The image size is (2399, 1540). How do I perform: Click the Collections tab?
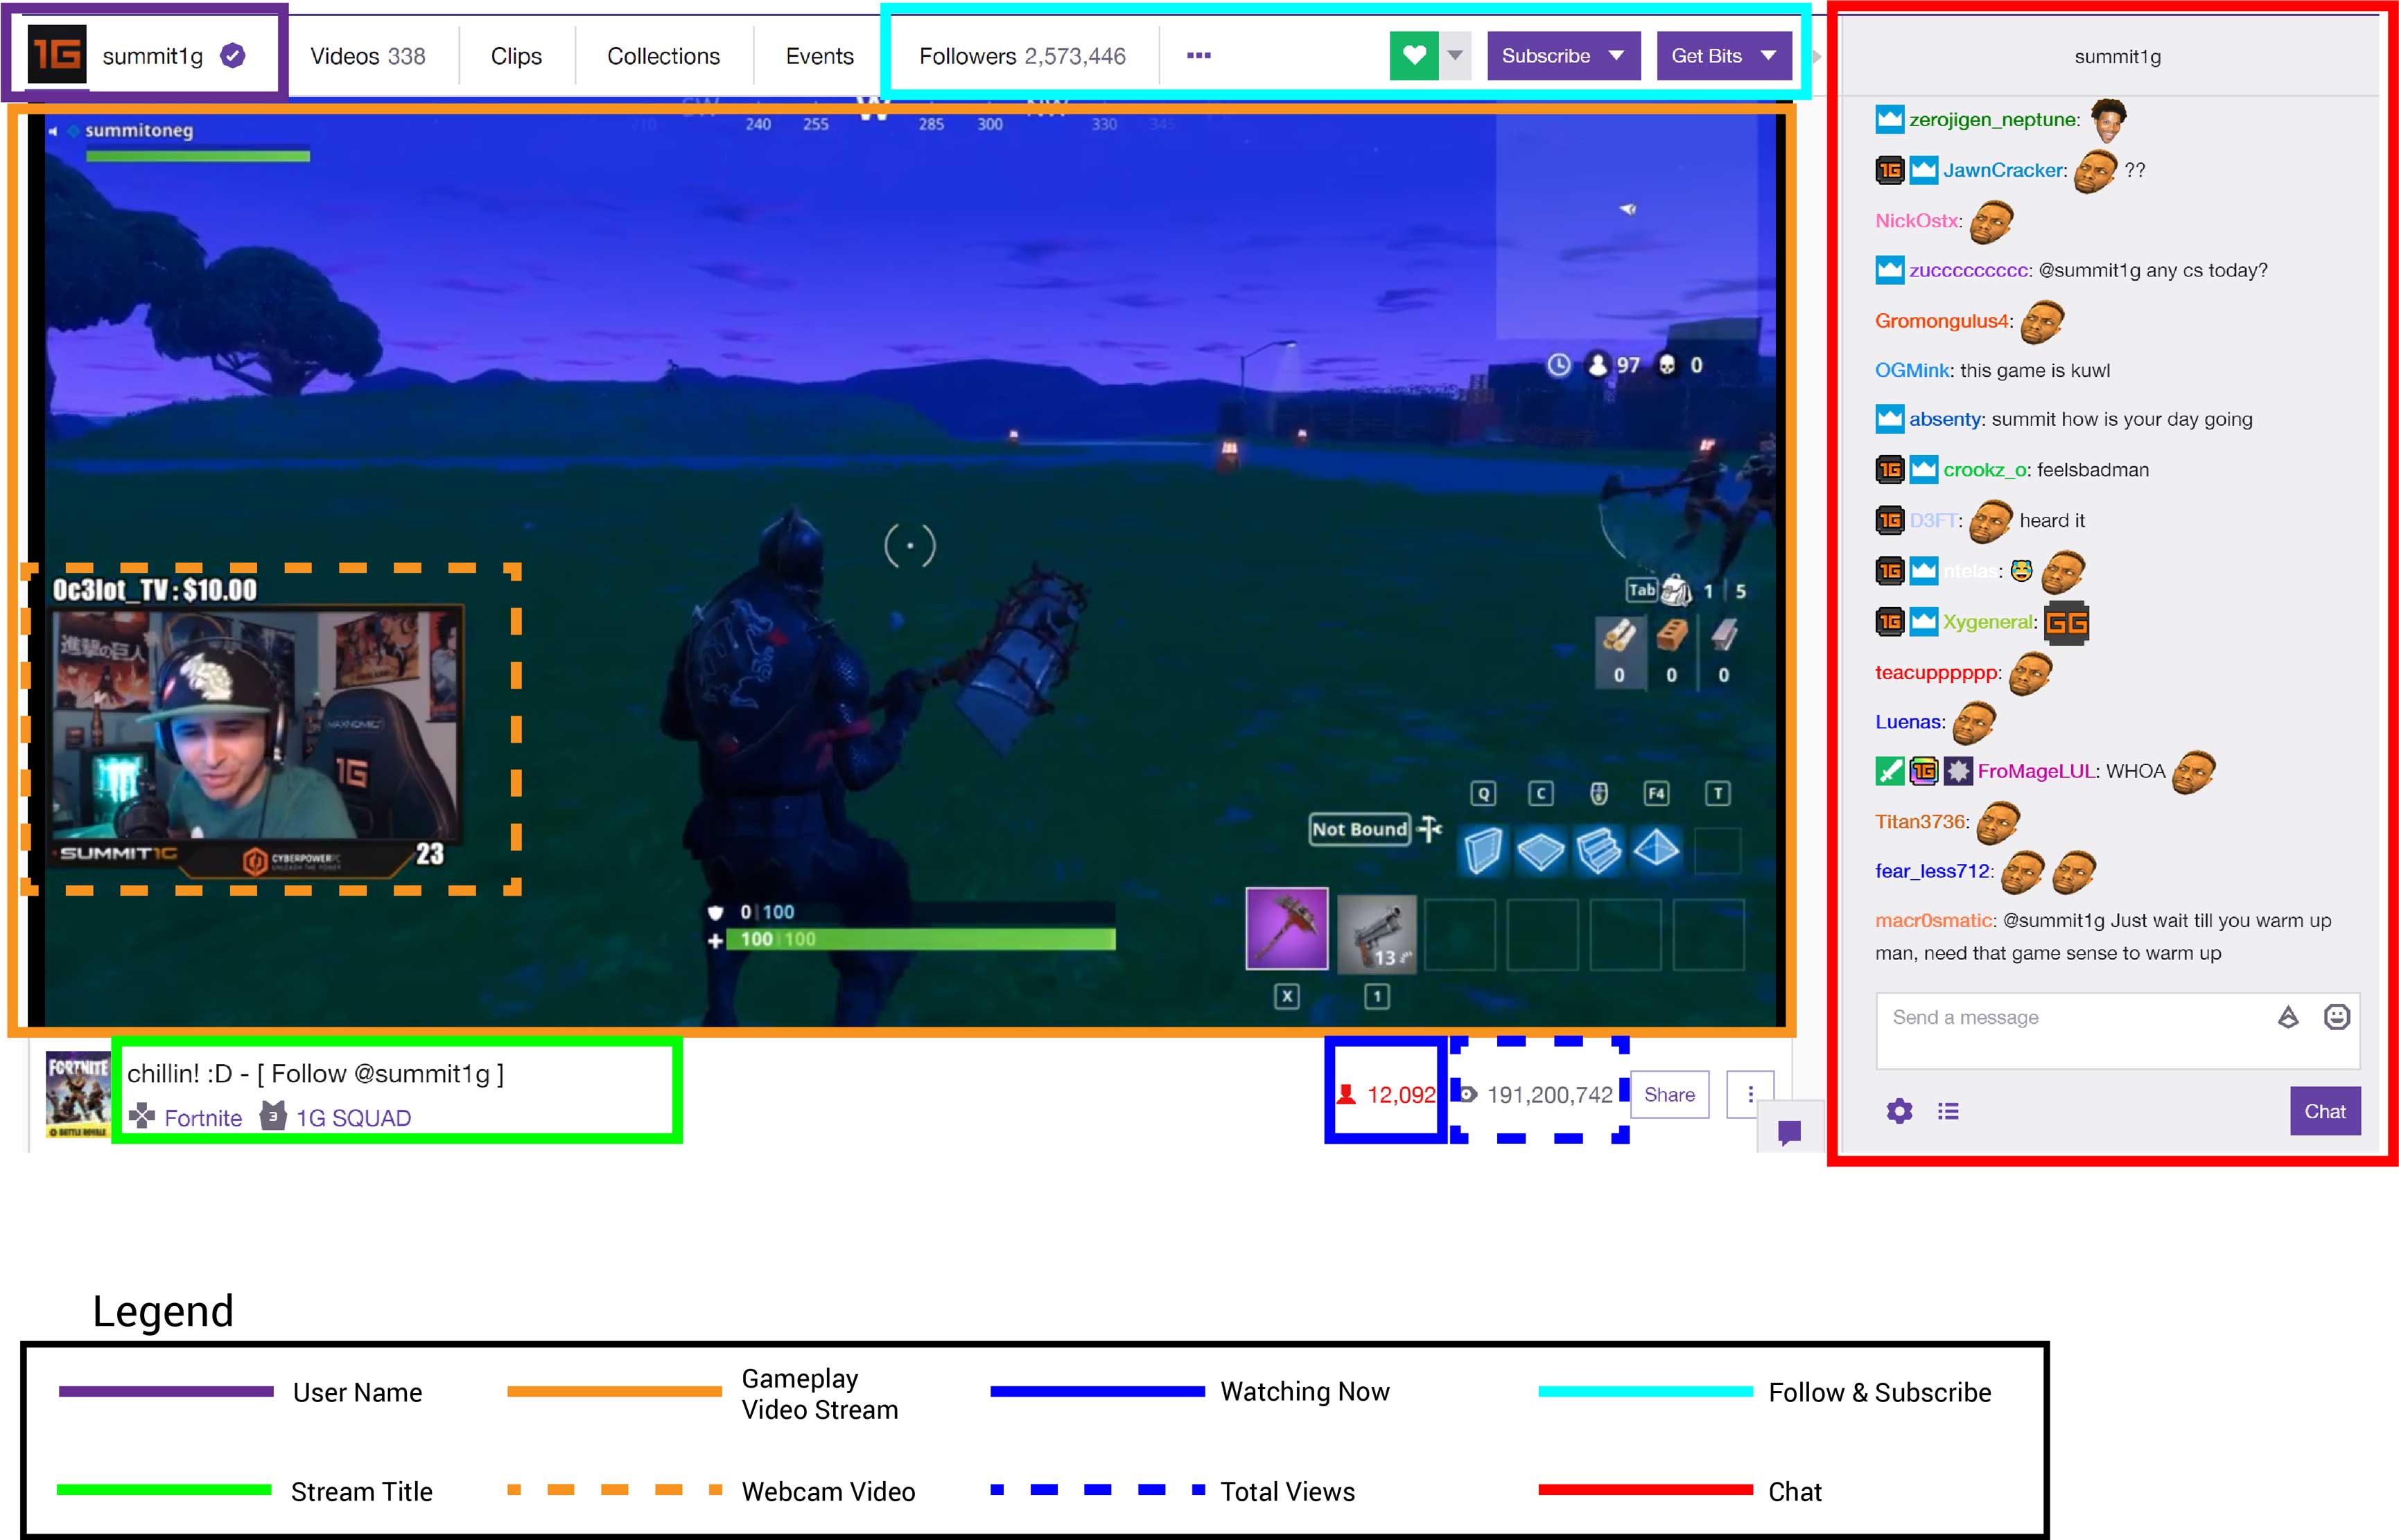coord(663,54)
